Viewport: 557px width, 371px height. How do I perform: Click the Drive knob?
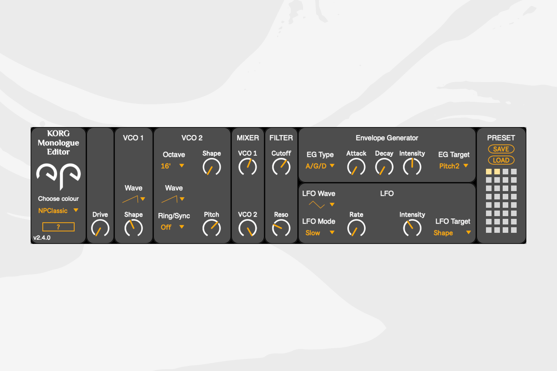(x=100, y=229)
